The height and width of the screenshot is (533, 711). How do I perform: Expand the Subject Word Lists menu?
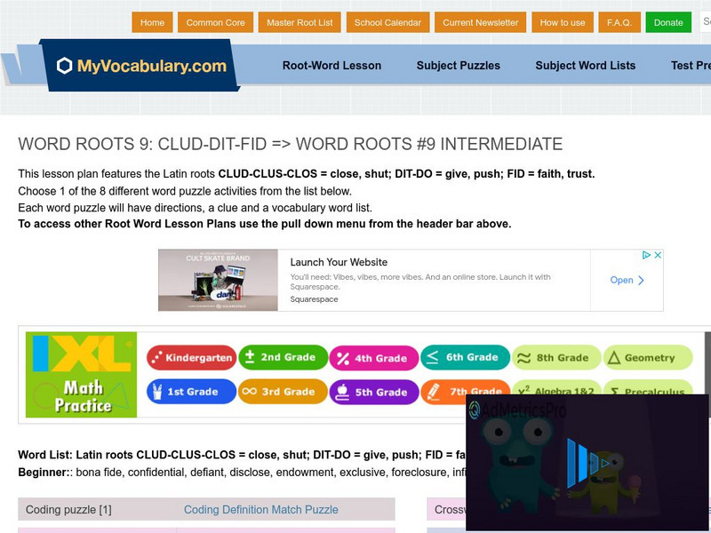click(x=585, y=66)
